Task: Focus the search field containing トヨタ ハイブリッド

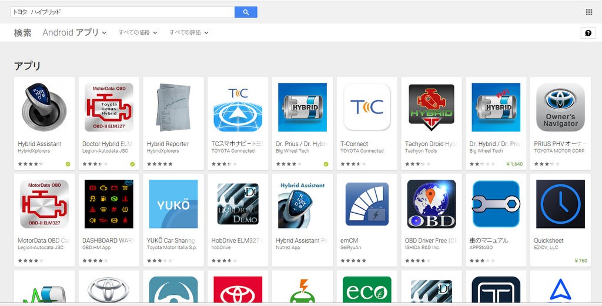Action: coord(122,12)
